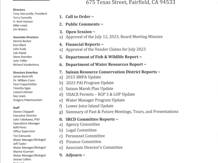Click 'Department of Fish & Wildlife Report' heading
The width and height of the screenshot is (218, 163).
102,57
